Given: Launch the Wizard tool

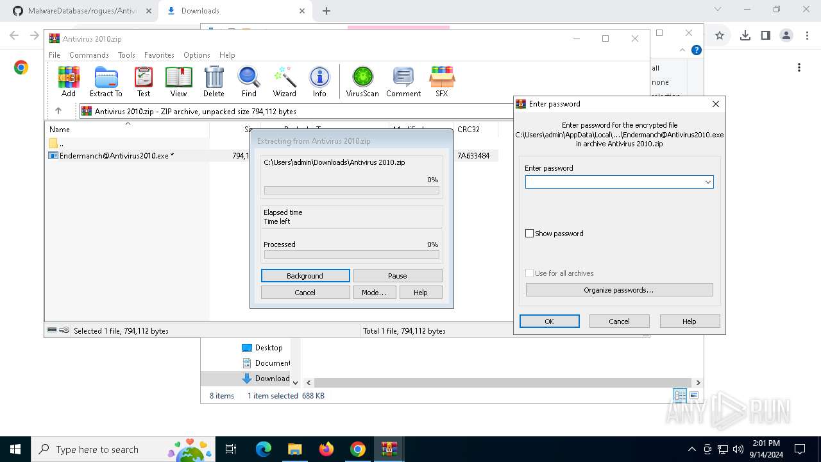Looking at the screenshot, I should pos(284,81).
